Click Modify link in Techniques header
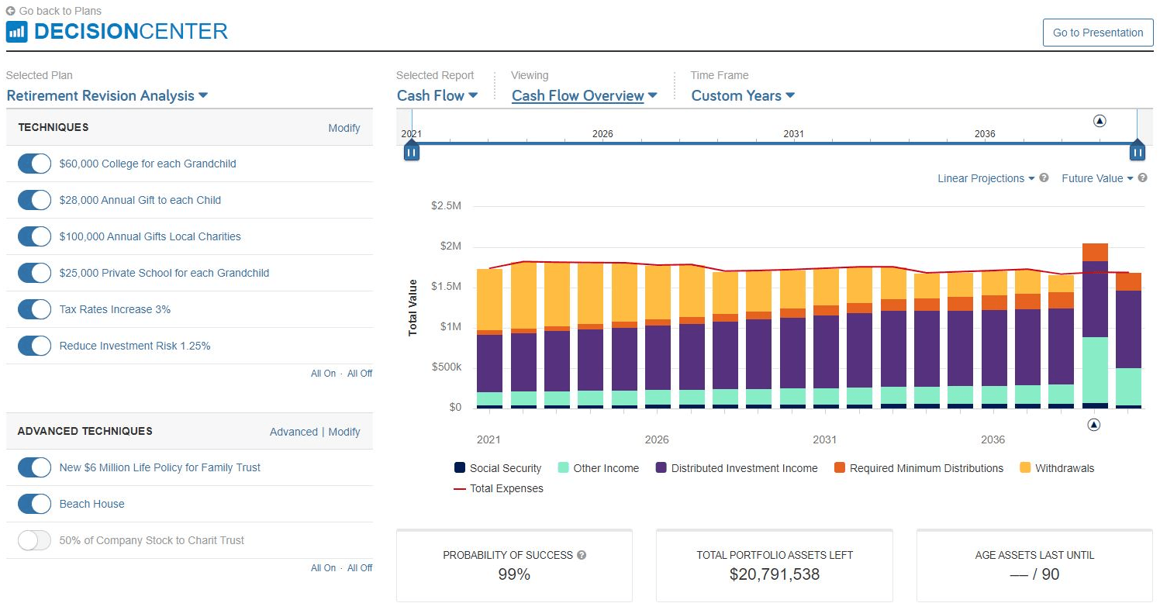The width and height of the screenshot is (1160, 610). coord(344,128)
